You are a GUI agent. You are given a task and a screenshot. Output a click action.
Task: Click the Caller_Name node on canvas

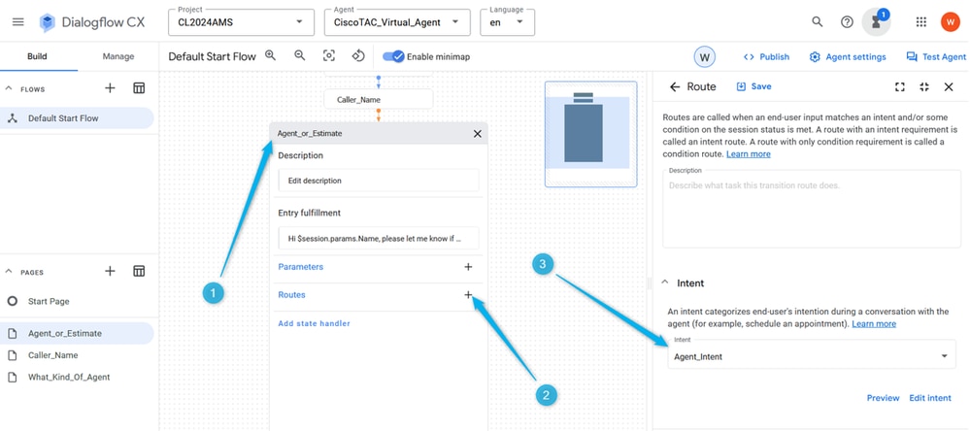click(379, 100)
